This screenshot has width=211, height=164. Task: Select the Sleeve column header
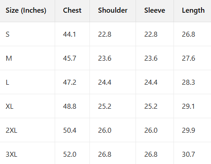click(x=155, y=10)
